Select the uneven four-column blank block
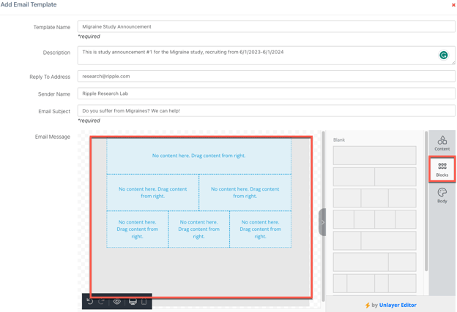This screenshot has height=312, width=457. [x=374, y=284]
